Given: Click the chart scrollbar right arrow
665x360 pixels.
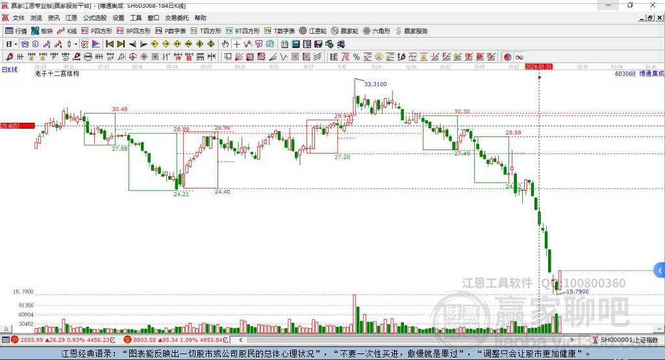Looking at the screenshot, I should point(571,340).
